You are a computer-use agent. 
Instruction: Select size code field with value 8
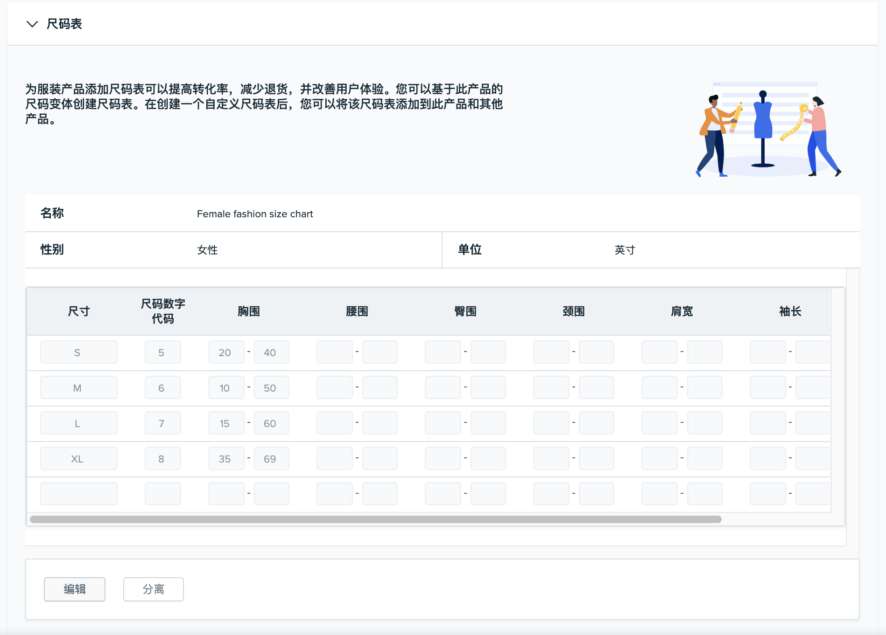163,458
